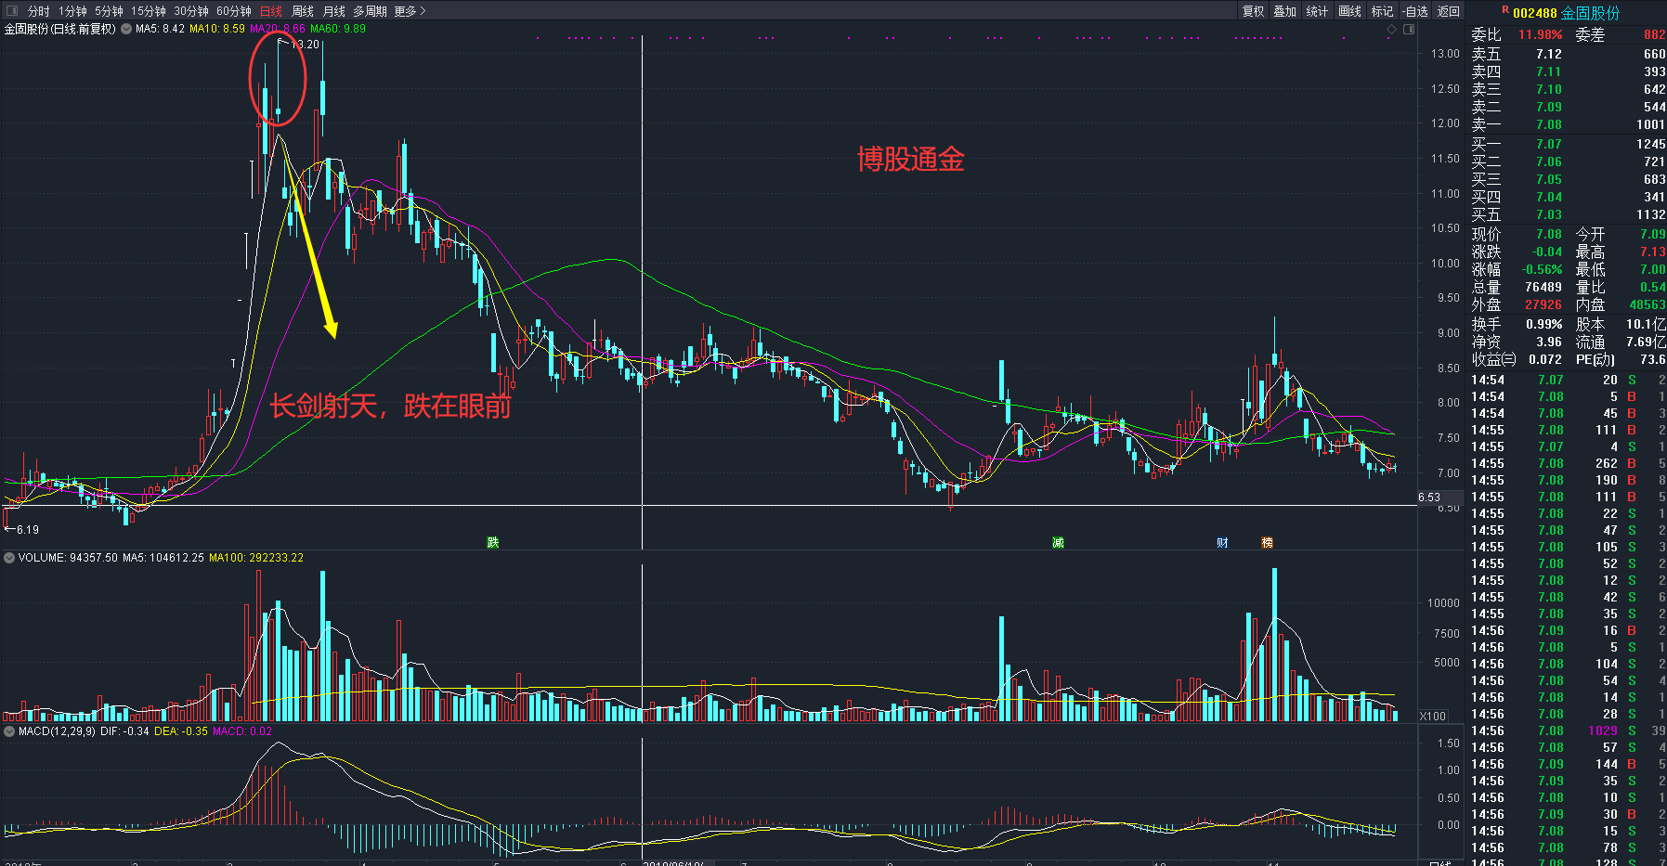Viewport: 1667px width, 866px height.
Task: Click the 返回 return button
Action: (1447, 11)
